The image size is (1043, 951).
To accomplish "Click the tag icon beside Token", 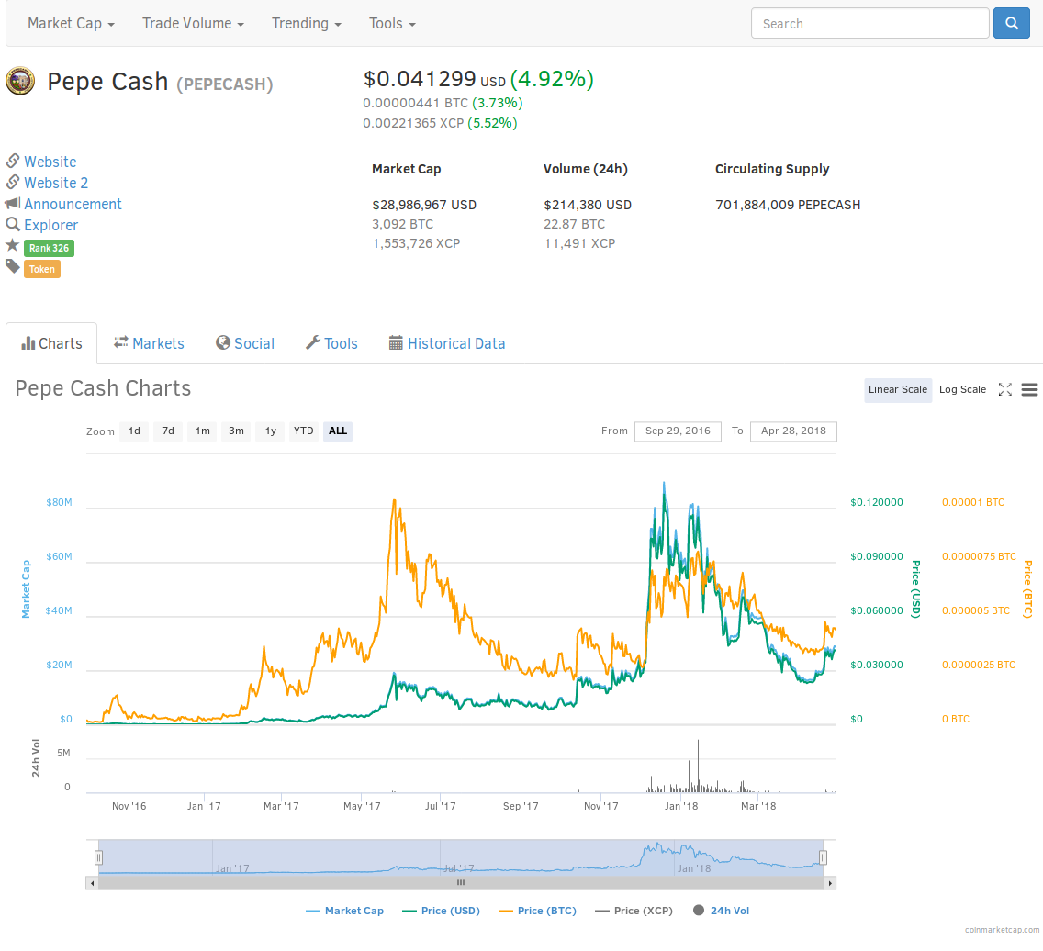I will coord(13,267).
